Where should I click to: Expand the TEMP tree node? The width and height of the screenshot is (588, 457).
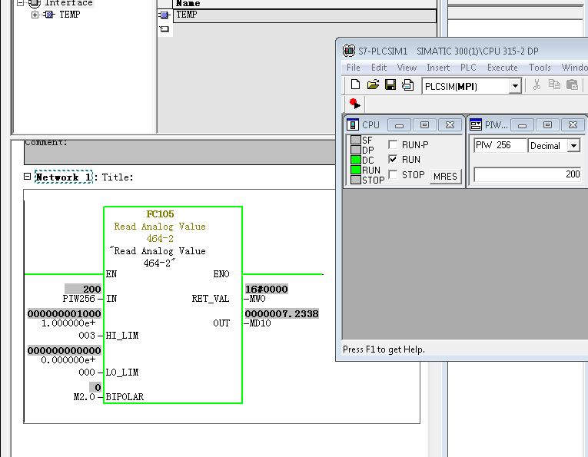tap(35, 15)
